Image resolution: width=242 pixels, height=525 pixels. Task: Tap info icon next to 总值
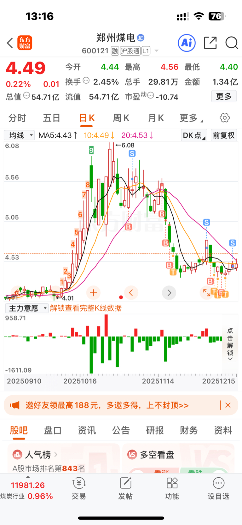point(26,95)
